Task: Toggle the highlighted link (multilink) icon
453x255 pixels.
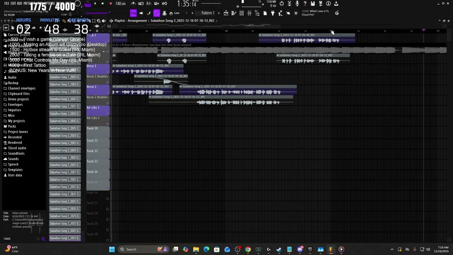Action: (x=156, y=13)
